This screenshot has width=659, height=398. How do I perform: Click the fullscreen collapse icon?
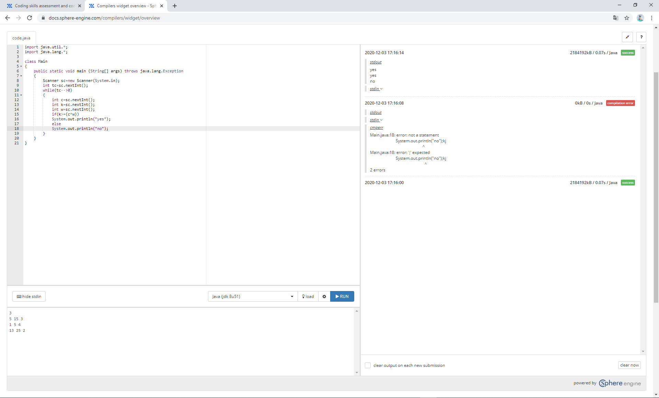click(x=627, y=37)
